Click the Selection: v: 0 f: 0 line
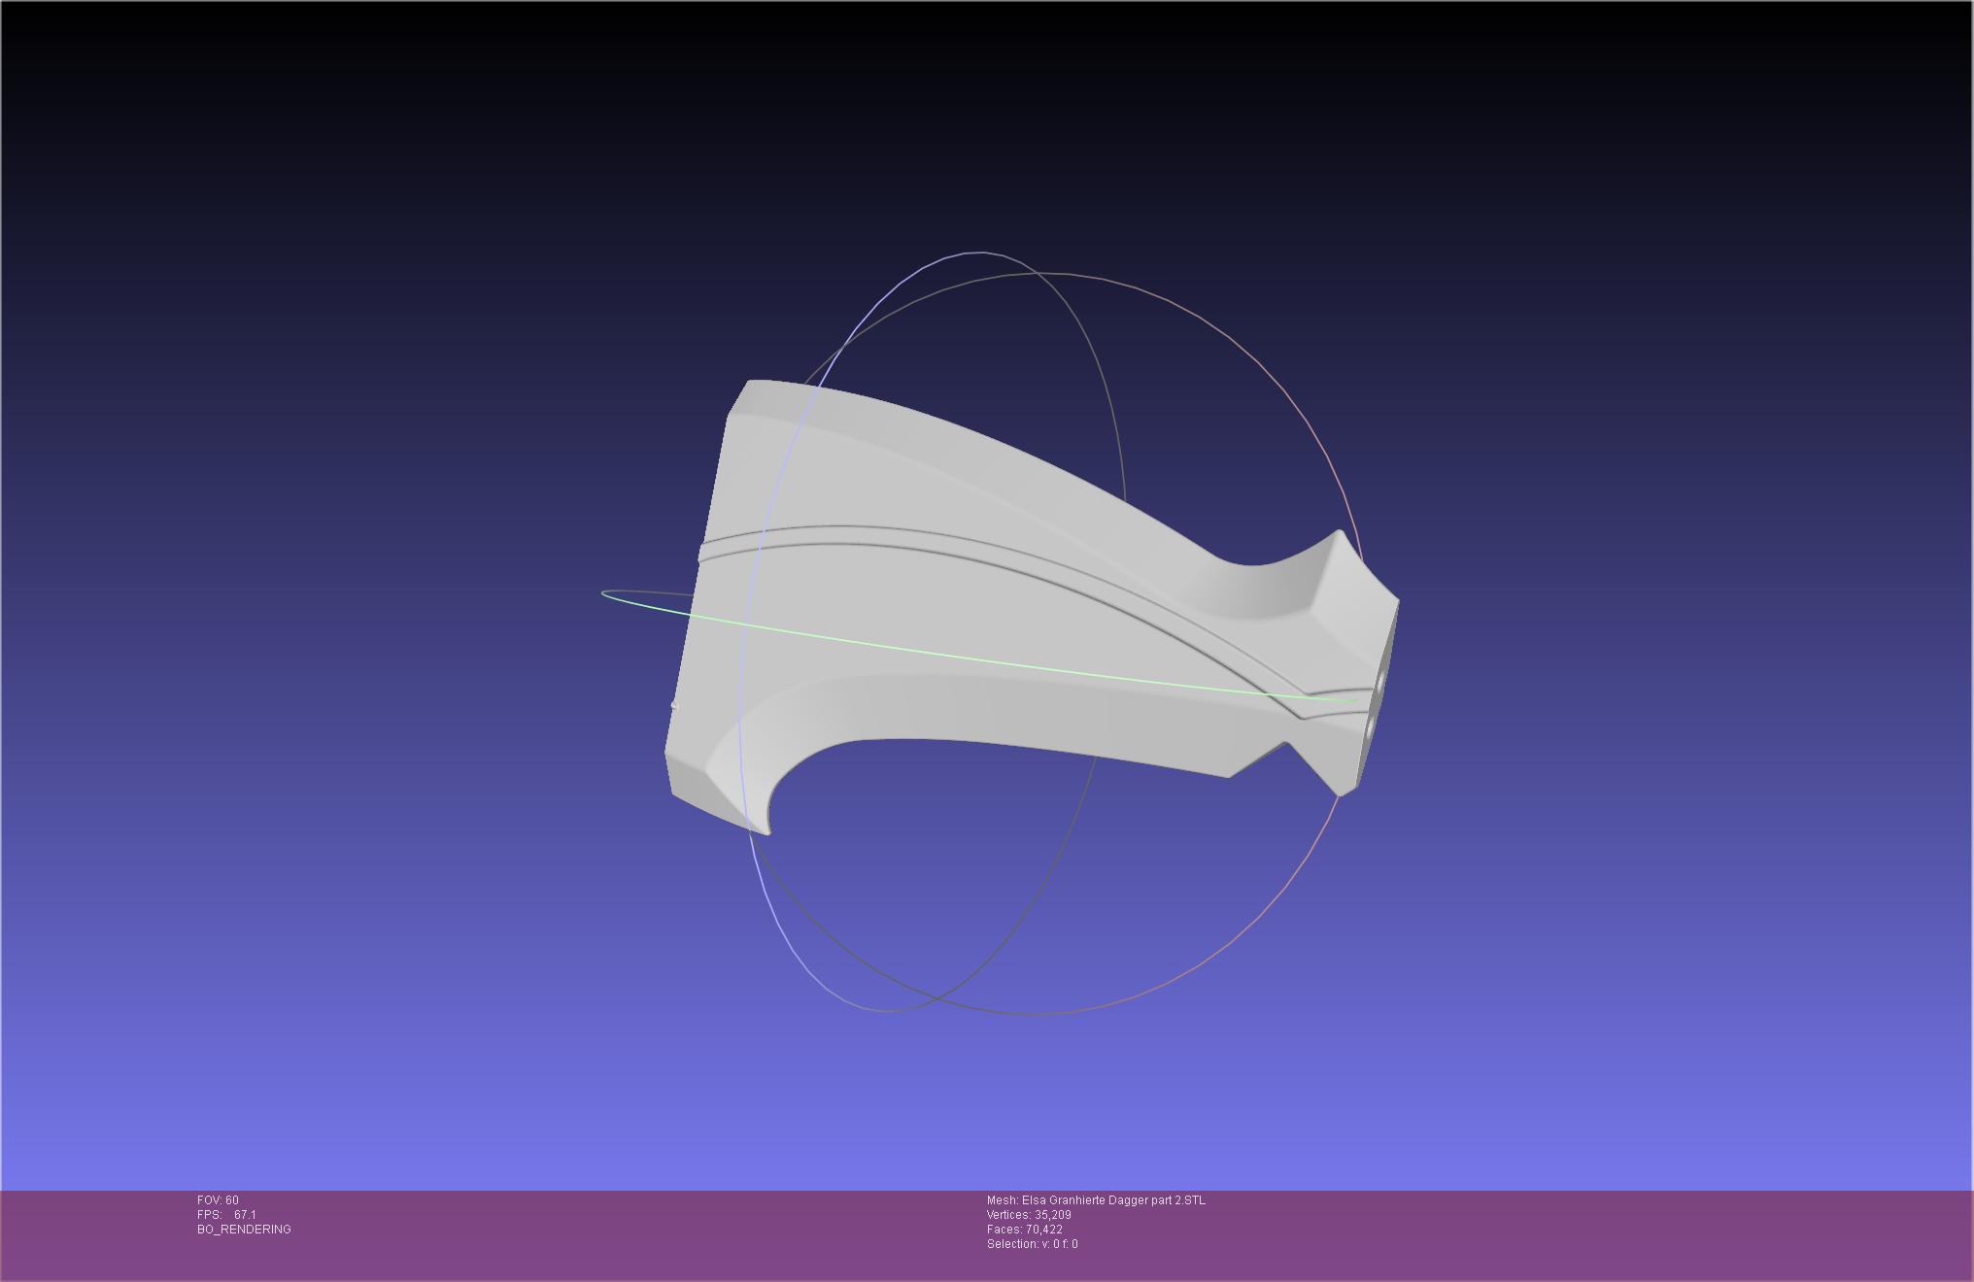 (1032, 1244)
